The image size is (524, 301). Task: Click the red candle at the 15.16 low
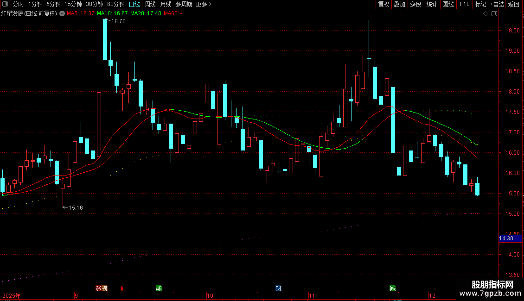click(63, 186)
